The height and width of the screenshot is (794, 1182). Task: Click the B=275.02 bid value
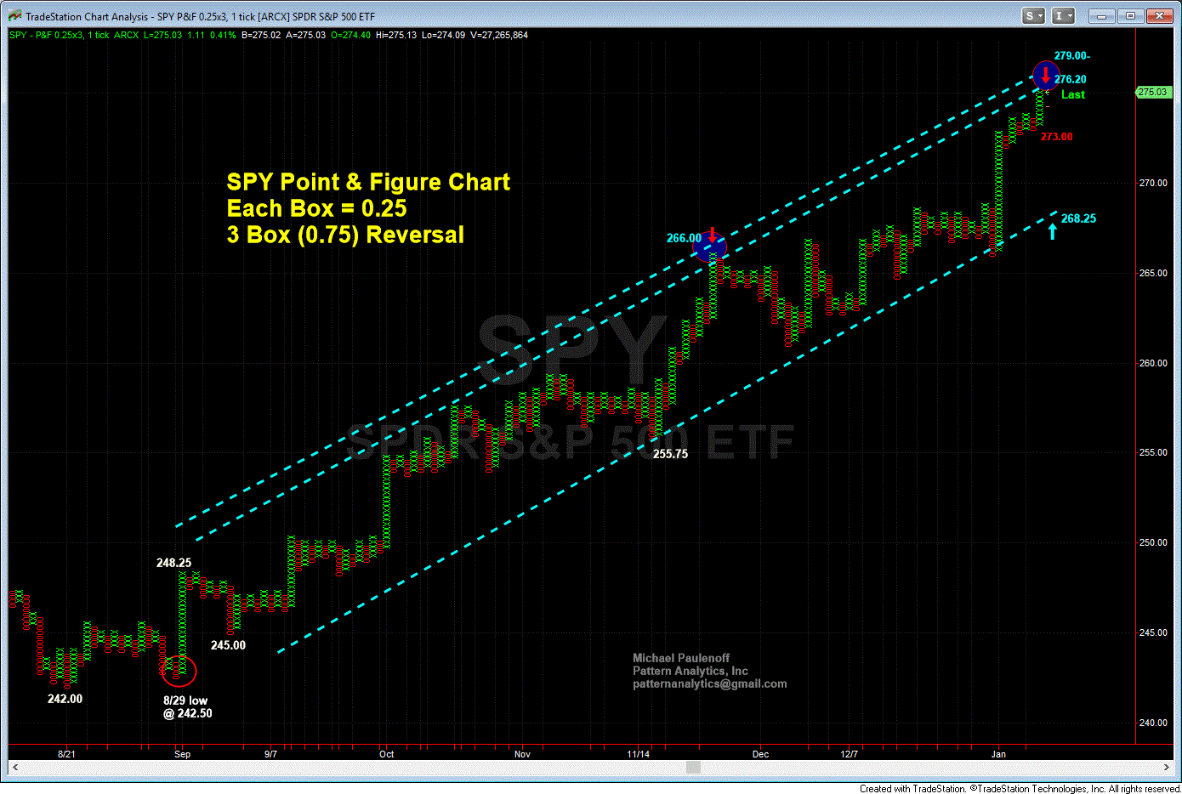[x=261, y=35]
